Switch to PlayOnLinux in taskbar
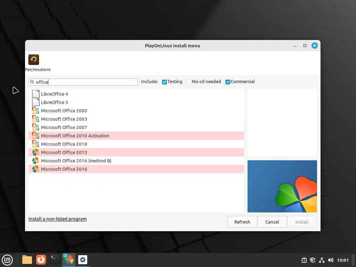 pos(68,260)
